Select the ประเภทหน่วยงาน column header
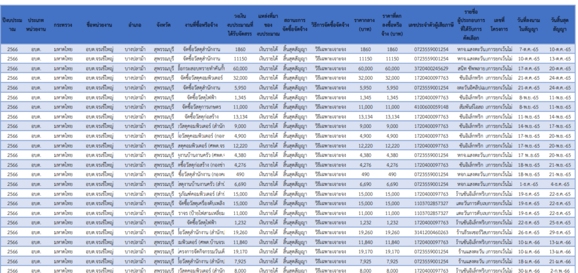The height and width of the screenshot is (273, 578). coord(36,25)
